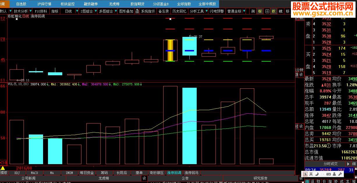The image size is (357, 183).
Task: Click the 设 button beside 研究报告
Action: 301,178
